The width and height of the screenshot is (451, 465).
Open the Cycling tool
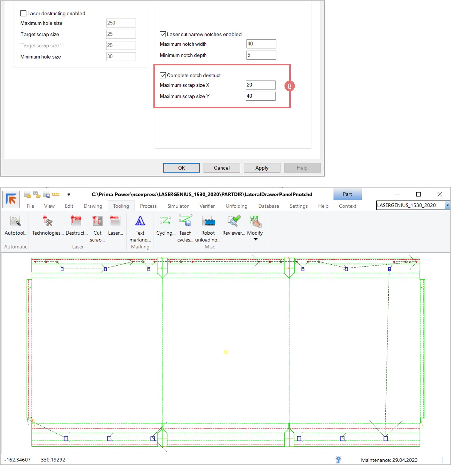coord(166,221)
